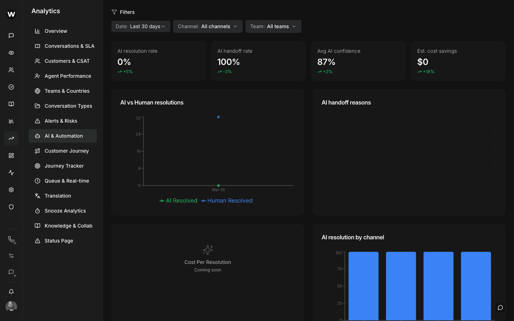
Task: Open the Date Last 30 days dropdown
Action: tap(141, 26)
